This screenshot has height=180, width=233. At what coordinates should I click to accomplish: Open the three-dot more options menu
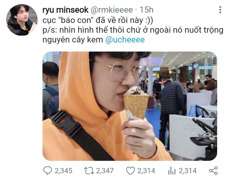click(x=220, y=10)
